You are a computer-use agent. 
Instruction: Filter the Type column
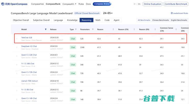click(76, 29)
